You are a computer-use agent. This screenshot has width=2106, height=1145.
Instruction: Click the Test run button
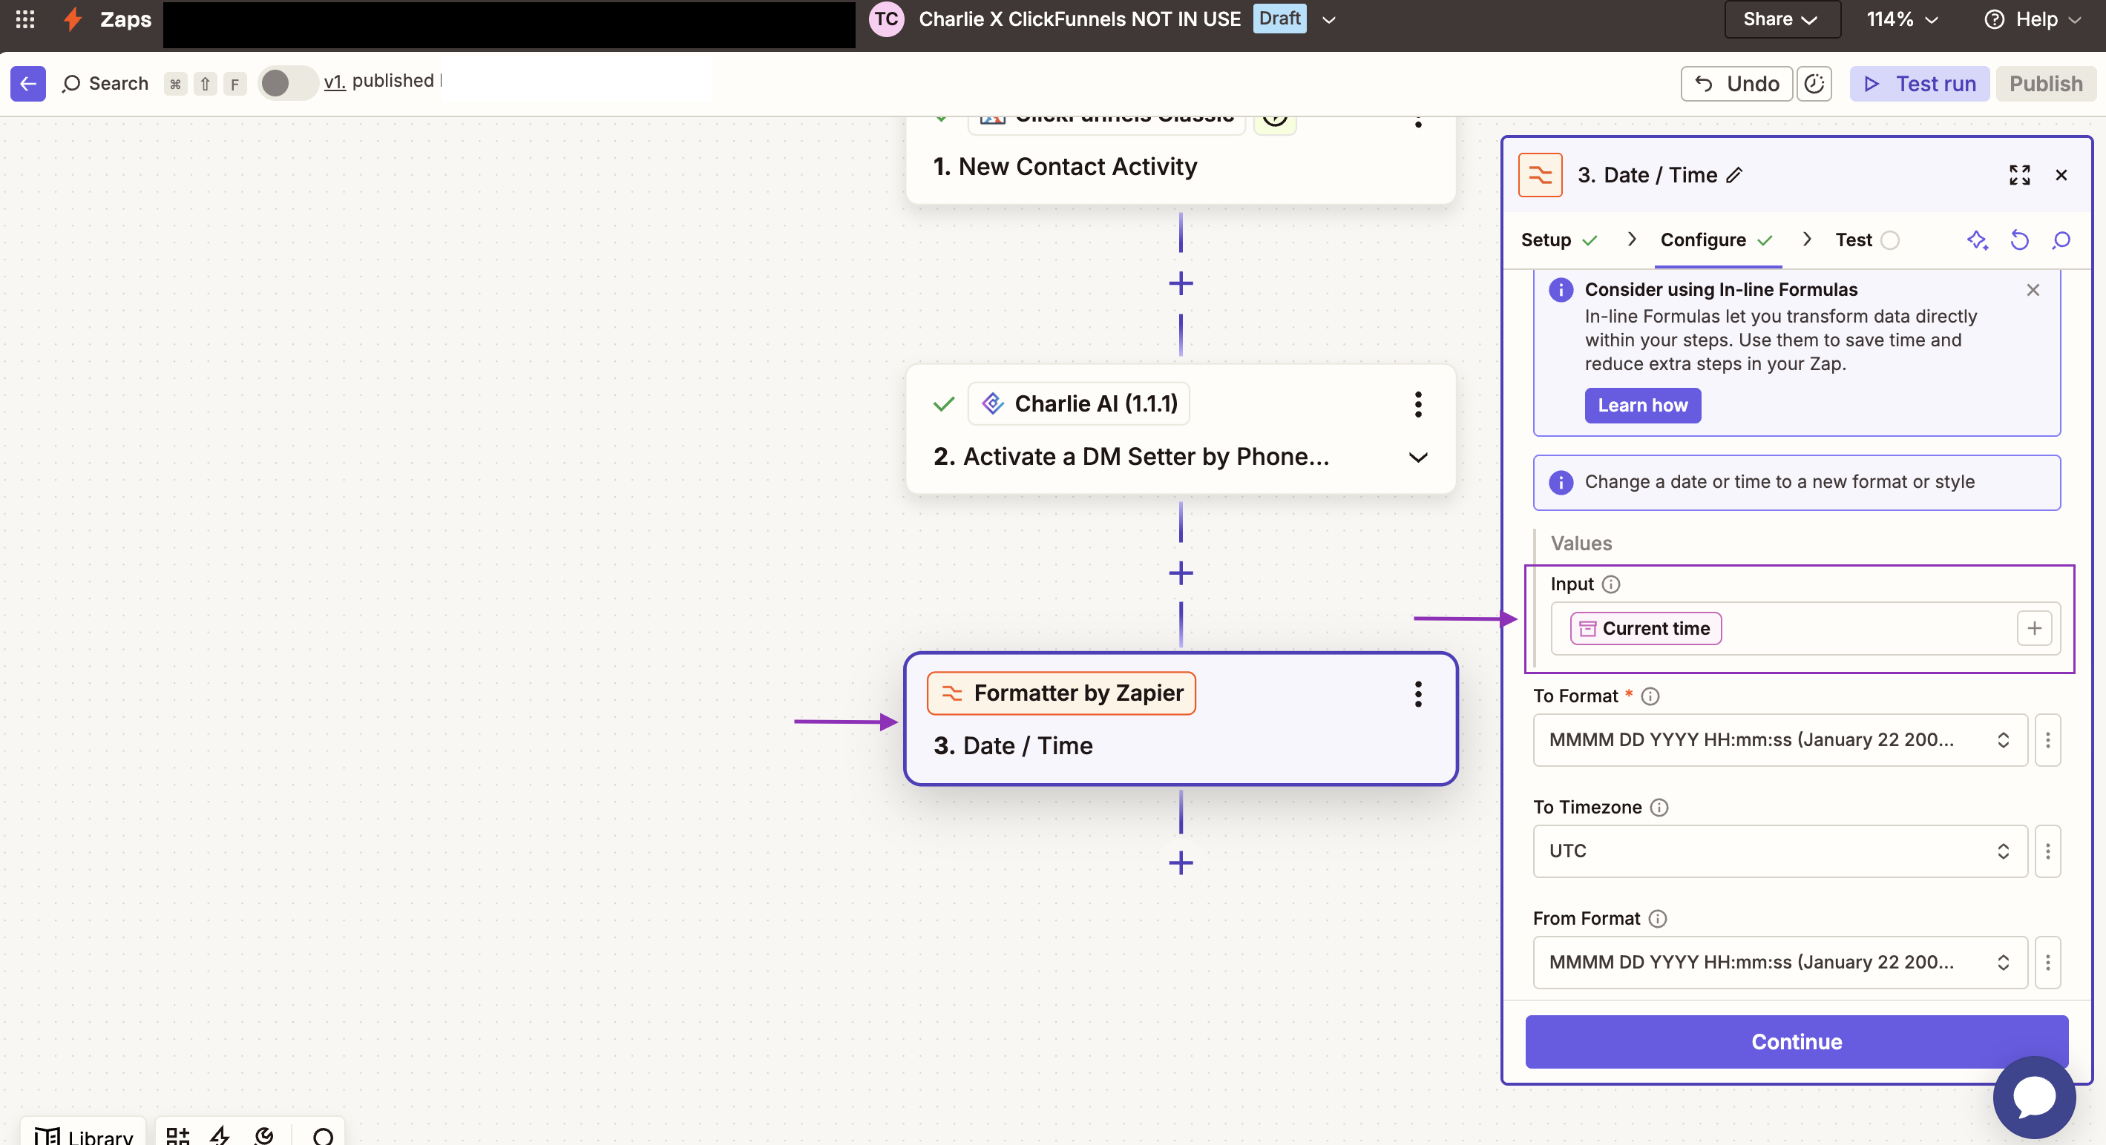(x=1919, y=83)
